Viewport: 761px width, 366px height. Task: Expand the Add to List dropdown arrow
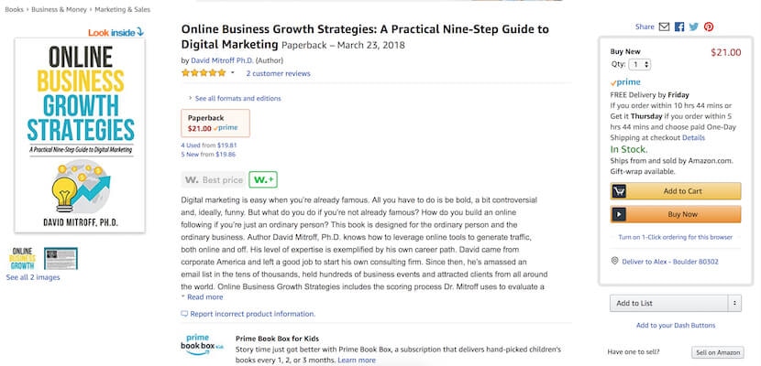click(x=733, y=303)
